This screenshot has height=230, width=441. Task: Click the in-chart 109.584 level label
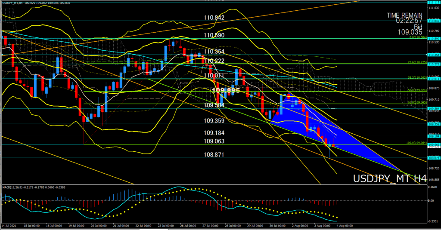tap(214, 105)
